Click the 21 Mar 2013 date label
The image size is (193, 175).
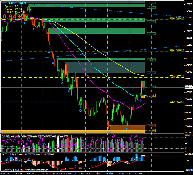click(x=19, y=173)
